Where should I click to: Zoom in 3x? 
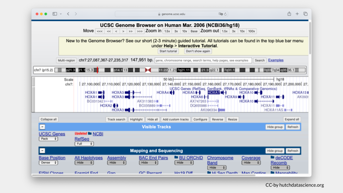tap(176, 31)
